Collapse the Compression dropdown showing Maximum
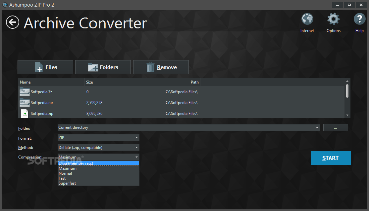 pyautogui.click(x=98, y=157)
